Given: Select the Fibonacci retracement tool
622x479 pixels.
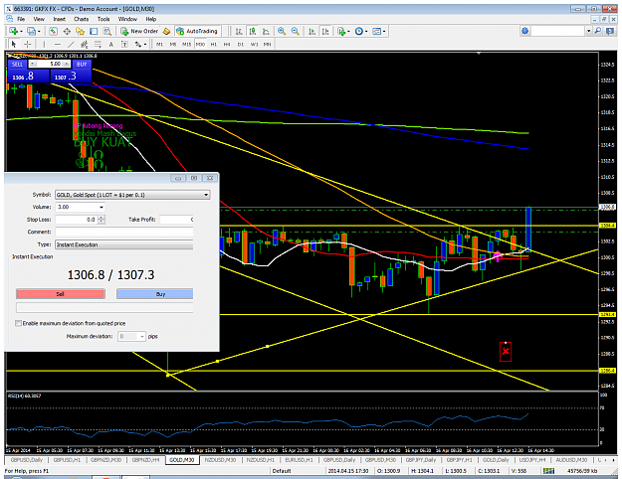Looking at the screenshot, I should 98,44.
